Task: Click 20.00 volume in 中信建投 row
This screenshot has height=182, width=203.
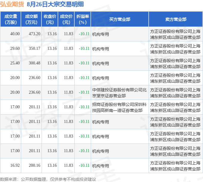Action: point(15,92)
